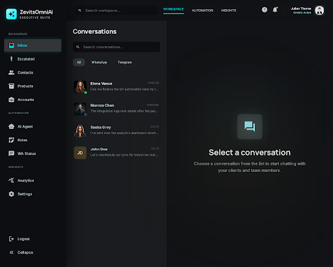The image size is (333, 267).
Task: Go to Accounts in sidebar
Action: 25,100
